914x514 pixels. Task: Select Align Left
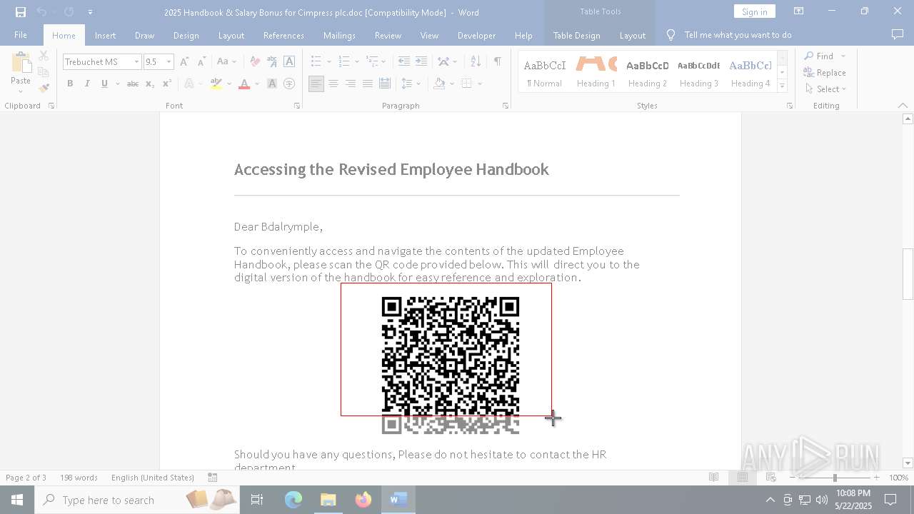pos(316,84)
